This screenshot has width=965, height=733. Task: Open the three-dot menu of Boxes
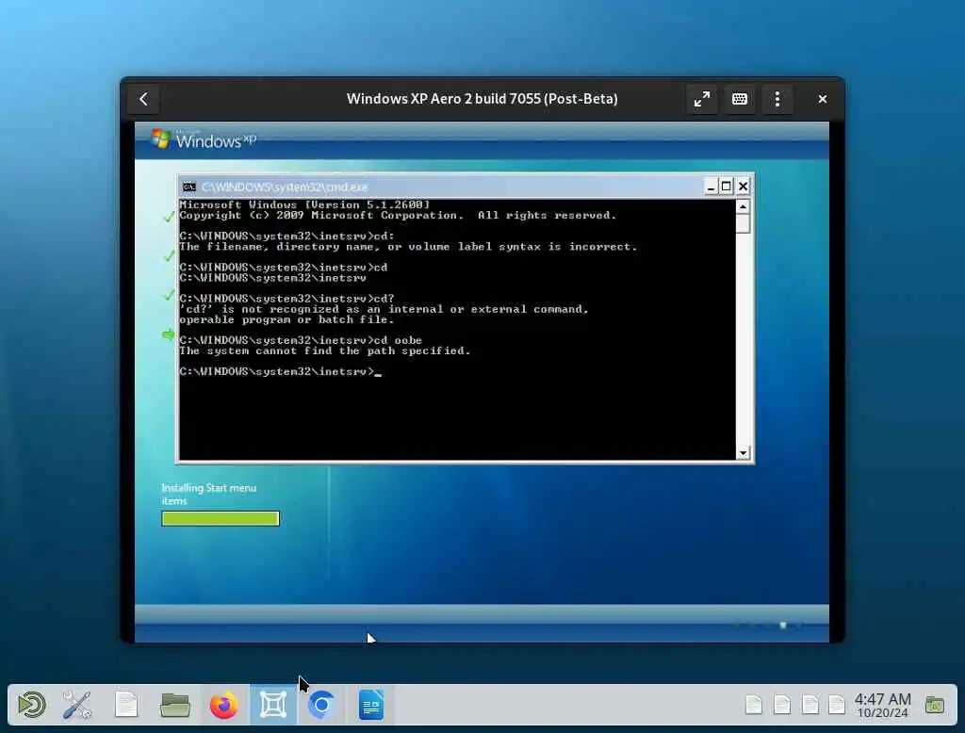(x=777, y=99)
